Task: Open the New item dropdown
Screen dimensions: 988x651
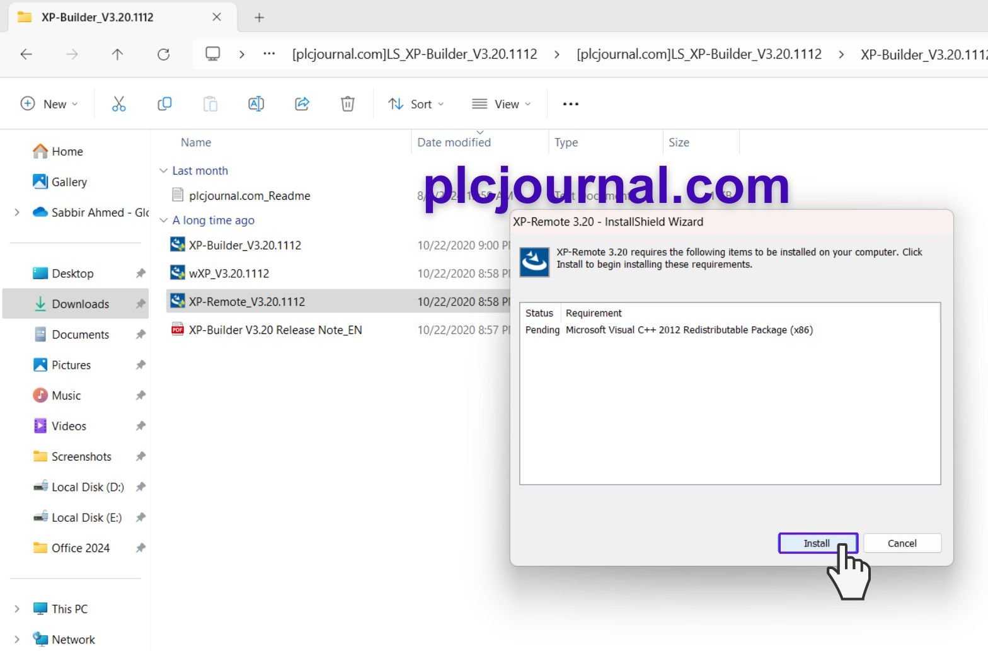Action: coord(49,104)
